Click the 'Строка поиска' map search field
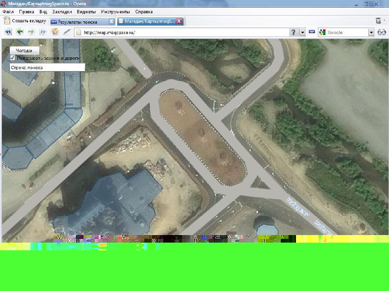 point(47,68)
